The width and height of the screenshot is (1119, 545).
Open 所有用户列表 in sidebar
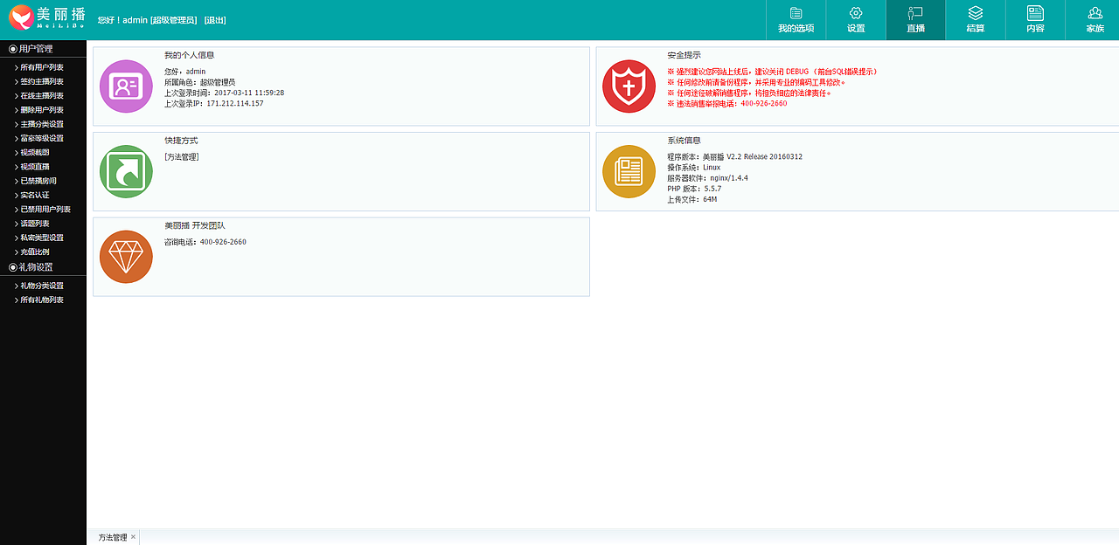pos(43,67)
